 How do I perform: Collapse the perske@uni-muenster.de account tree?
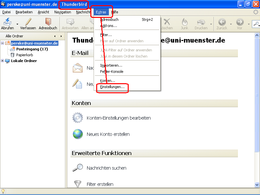(x=3, y=43)
